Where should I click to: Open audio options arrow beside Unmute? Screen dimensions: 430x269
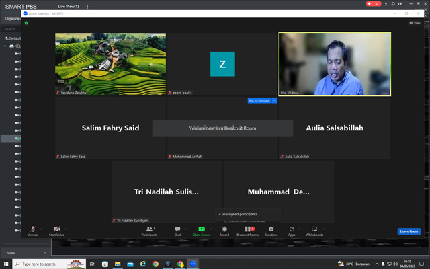tap(41, 229)
